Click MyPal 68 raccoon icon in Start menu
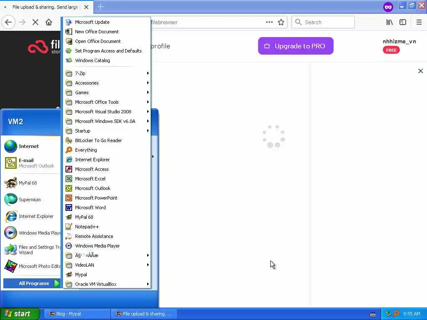 tap(10, 183)
